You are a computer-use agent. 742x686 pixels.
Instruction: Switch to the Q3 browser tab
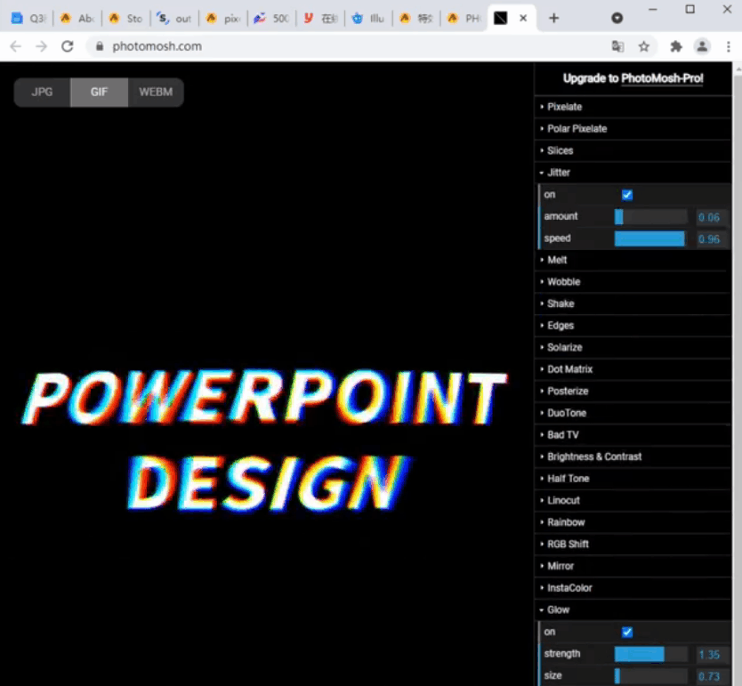[29, 19]
